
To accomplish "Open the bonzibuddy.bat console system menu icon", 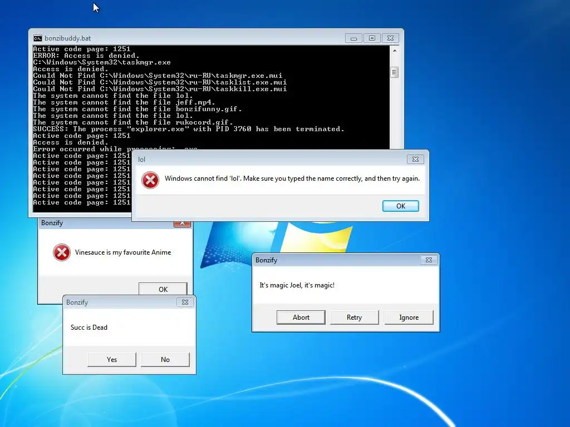I will 37,38.
